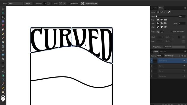Switch to the Layers tab

click(156, 51)
